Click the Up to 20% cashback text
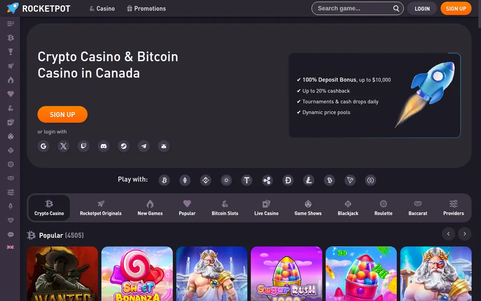 [326, 91]
